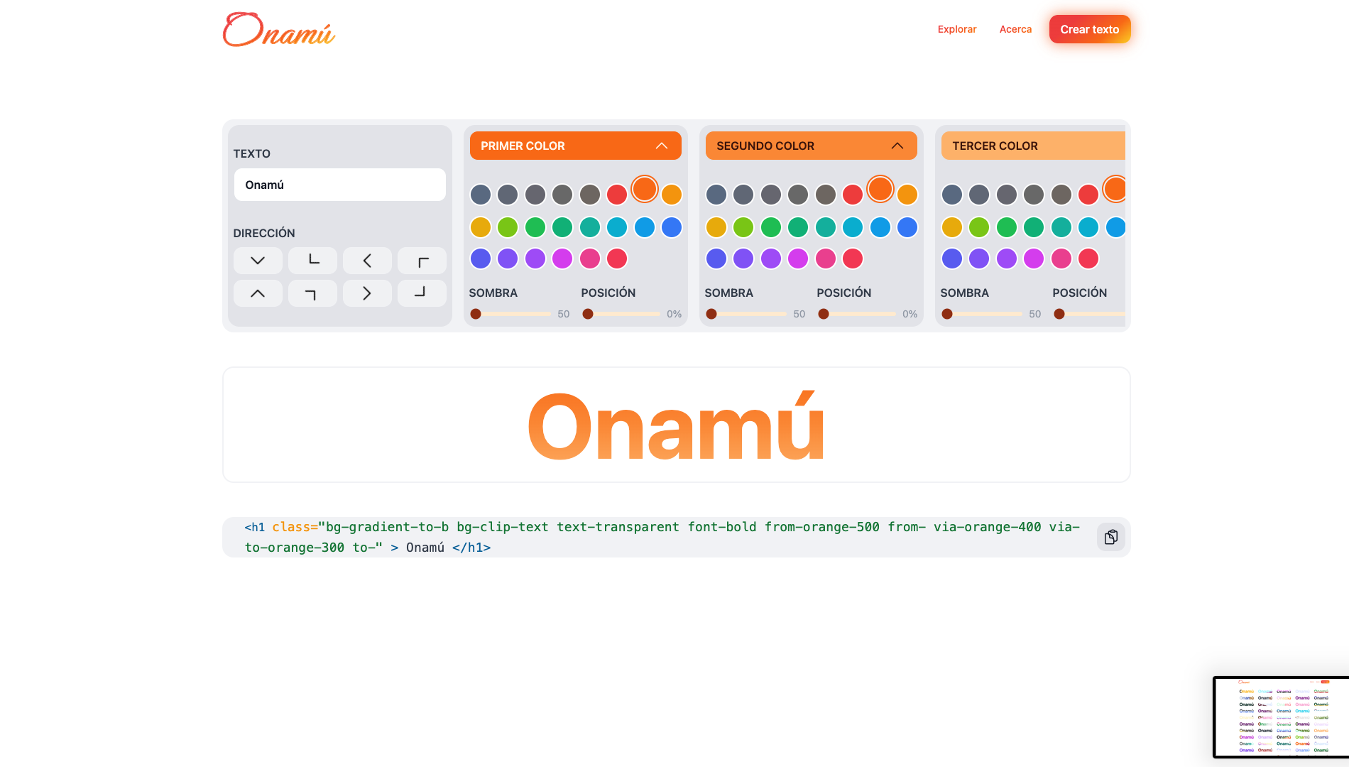Select the rightward gradient direction arrow
This screenshot has width=1349, height=767.
[x=367, y=293]
